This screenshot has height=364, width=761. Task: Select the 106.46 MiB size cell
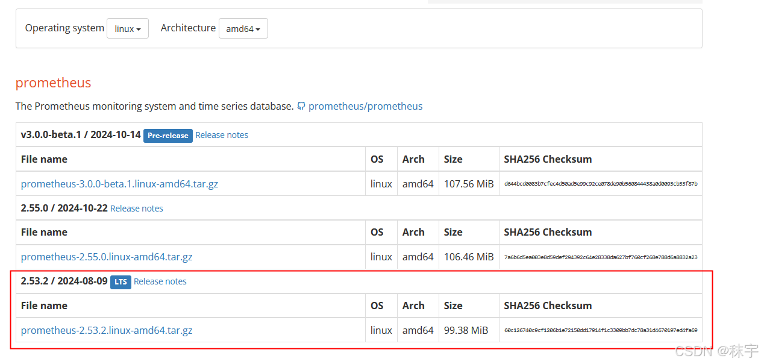[469, 257]
